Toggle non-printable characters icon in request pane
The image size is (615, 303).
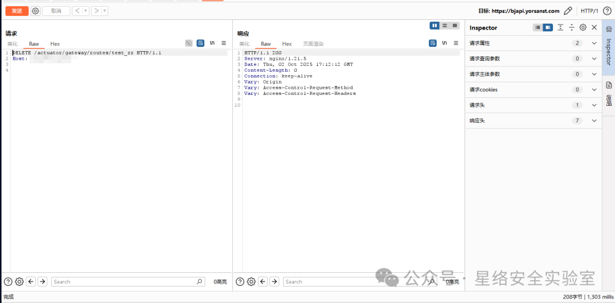pyautogui.click(x=188, y=43)
